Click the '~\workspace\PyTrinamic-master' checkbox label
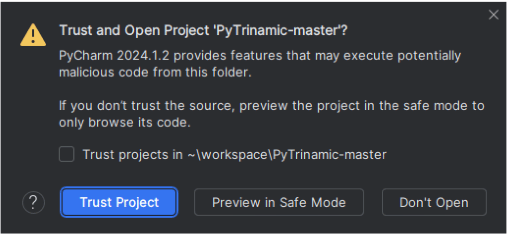This screenshot has width=509, height=236. pos(287,155)
